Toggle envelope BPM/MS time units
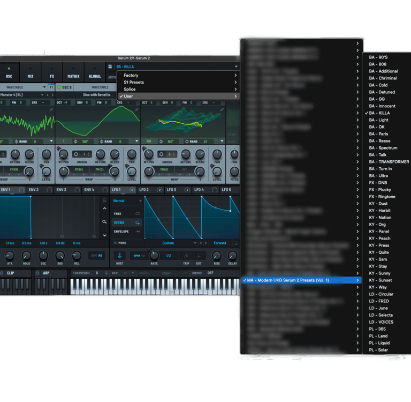The image size is (411, 402). click(x=97, y=255)
